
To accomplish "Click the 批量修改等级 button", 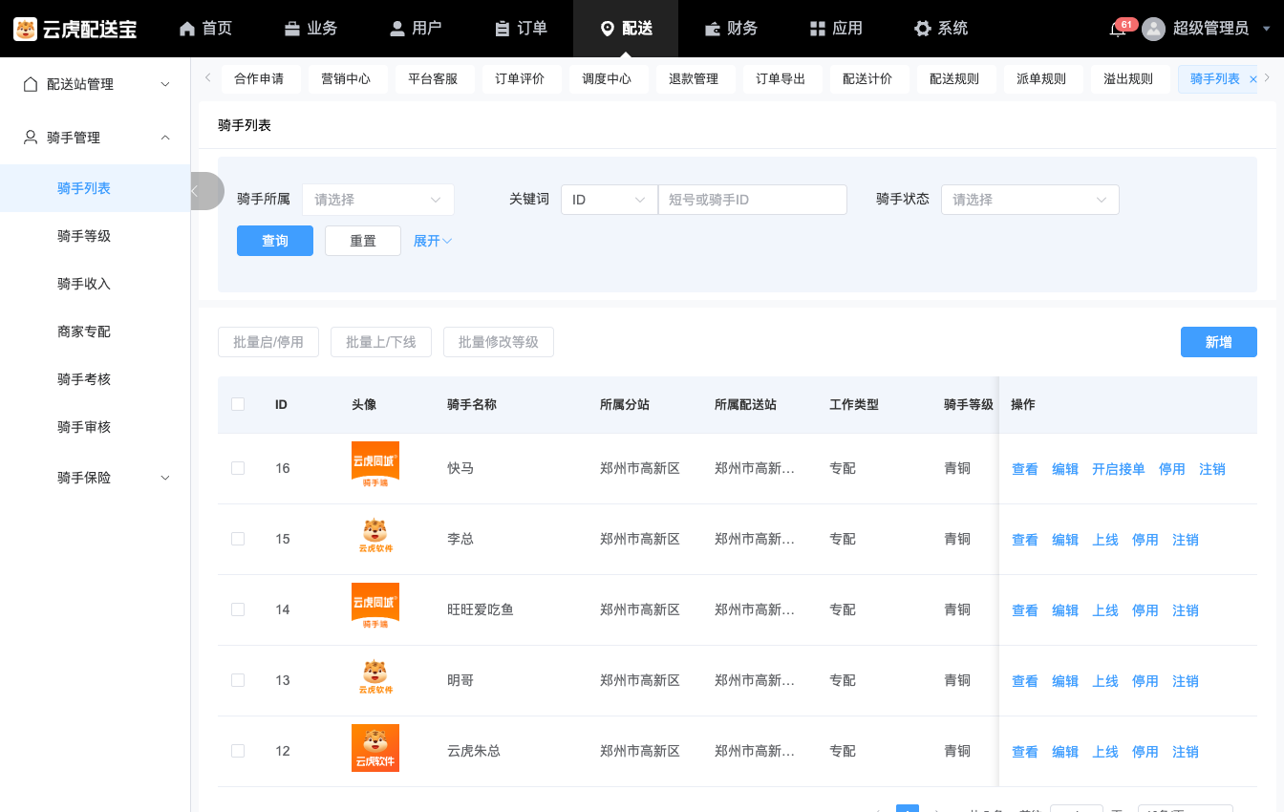I will pos(499,342).
